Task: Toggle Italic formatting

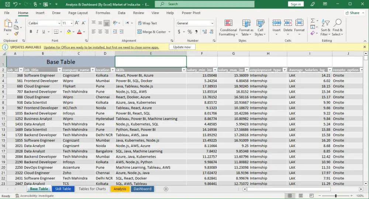Action: click(x=37, y=31)
